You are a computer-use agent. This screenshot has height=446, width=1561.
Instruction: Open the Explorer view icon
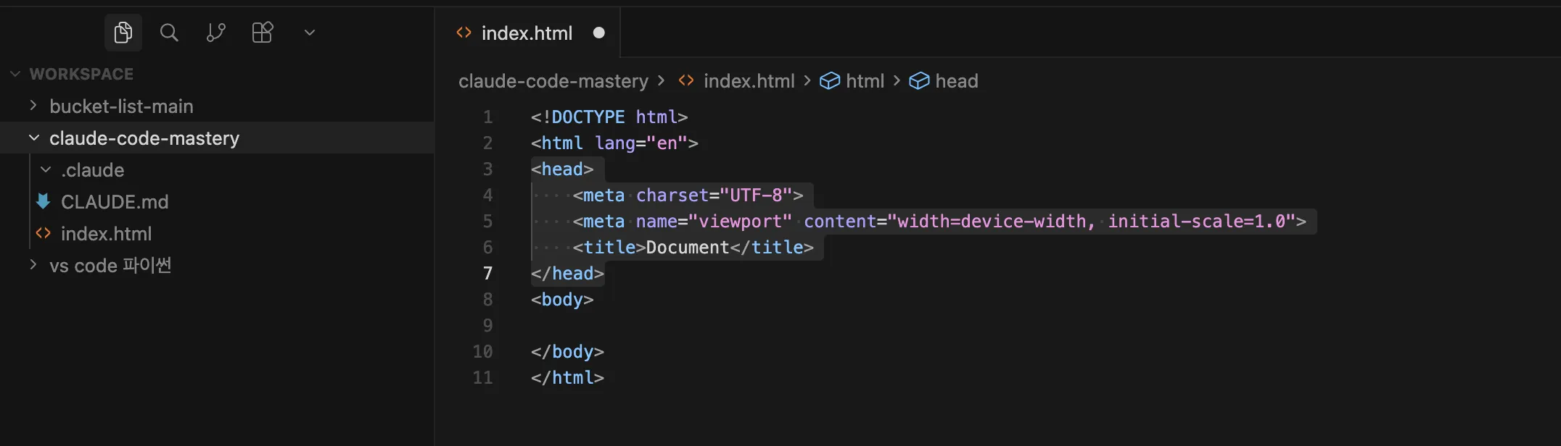click(x=123, y=33)
